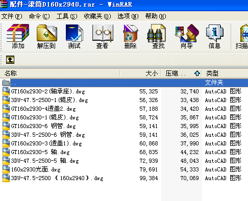This screenshot has width=248, height=201.
Task: Click the file icon of 3DU-47.5-2500-5 轴.dwg
Action: [x=6, y=161]
